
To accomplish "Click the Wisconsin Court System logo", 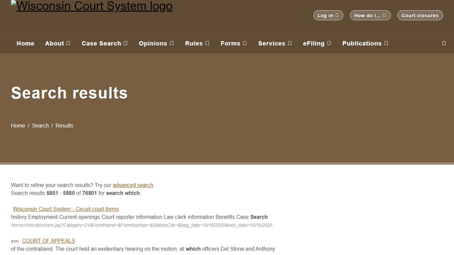I will [x=92, y=6].
